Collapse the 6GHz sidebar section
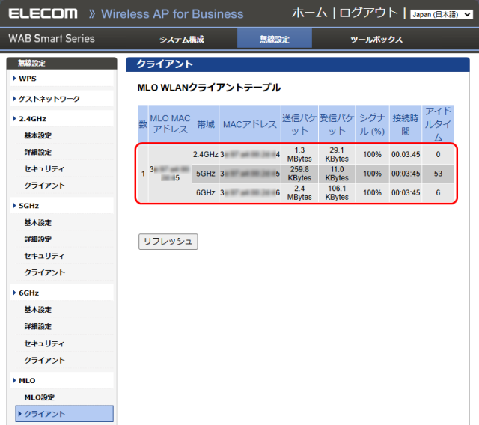This screenshot has width=479, height=425. [61, 293]
